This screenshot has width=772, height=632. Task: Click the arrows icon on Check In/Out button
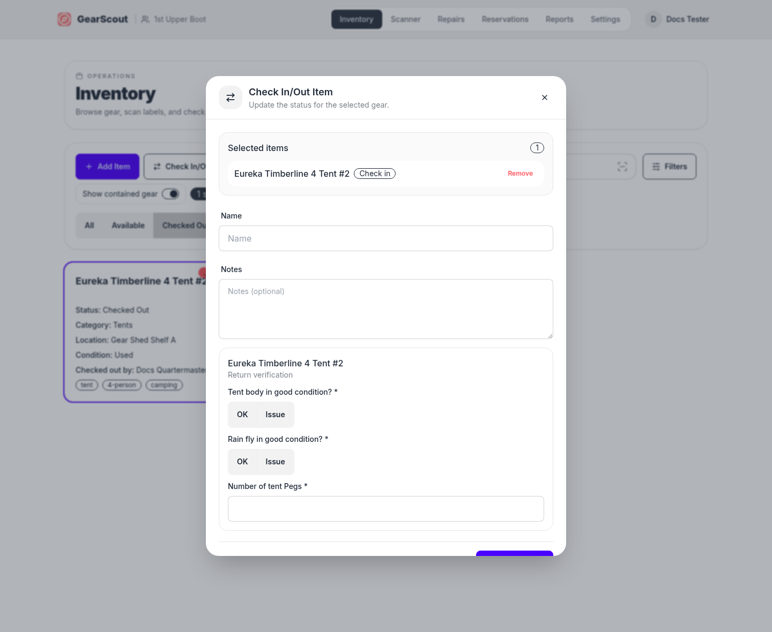coord(157,167)
